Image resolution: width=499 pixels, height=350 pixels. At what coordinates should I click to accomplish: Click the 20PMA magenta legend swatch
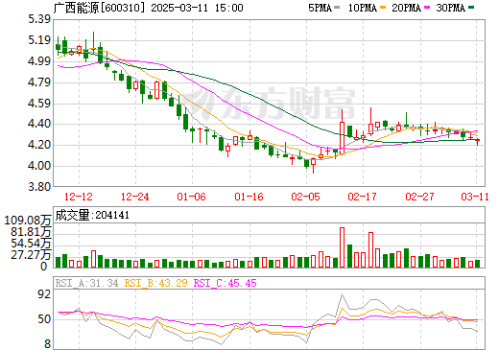427,8
